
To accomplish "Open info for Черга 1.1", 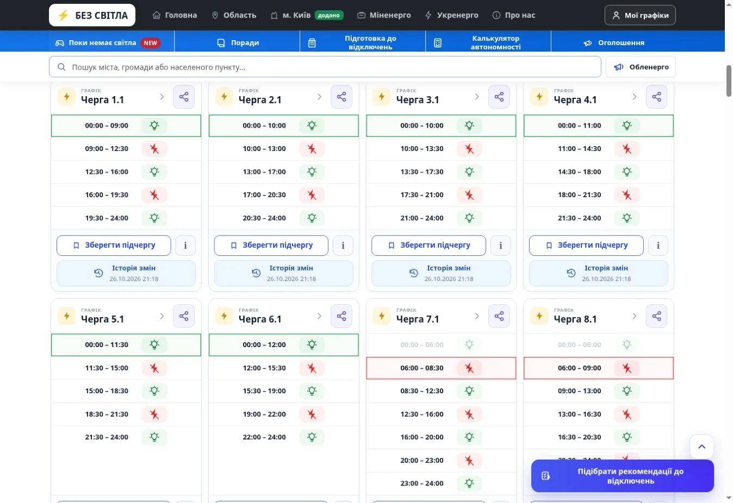I will [x=185, y=246].
